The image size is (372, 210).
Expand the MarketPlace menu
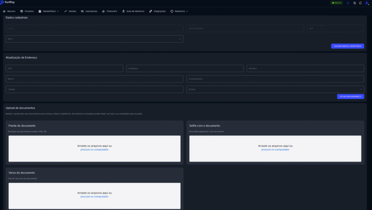click(x=49, y=11)
